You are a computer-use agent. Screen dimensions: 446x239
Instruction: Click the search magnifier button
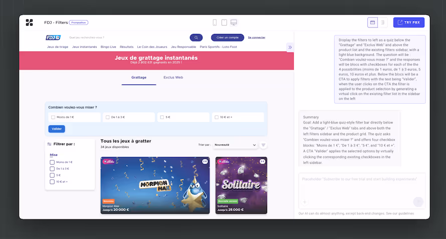click(x=196, y=37)
